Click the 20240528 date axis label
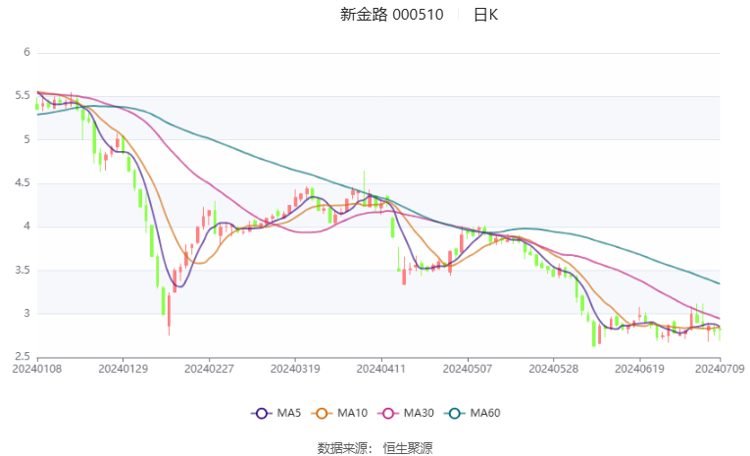 pyautogui.click(x=553, y=369)
